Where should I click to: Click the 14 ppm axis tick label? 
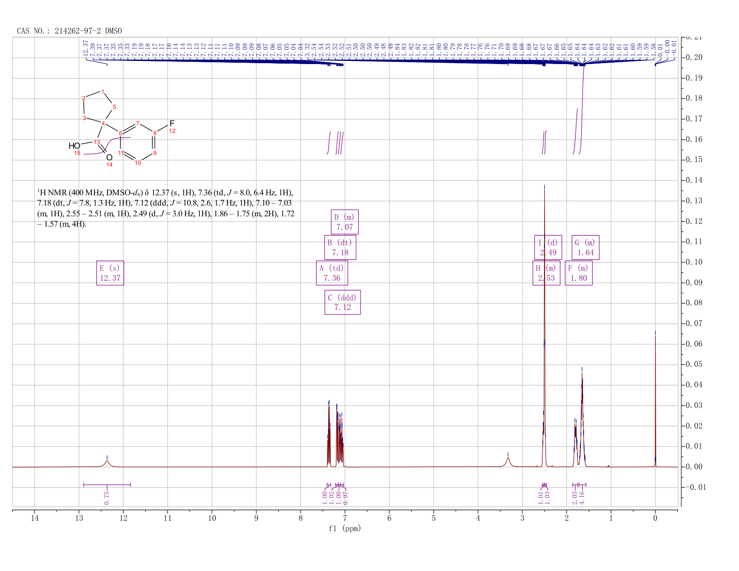34,519
